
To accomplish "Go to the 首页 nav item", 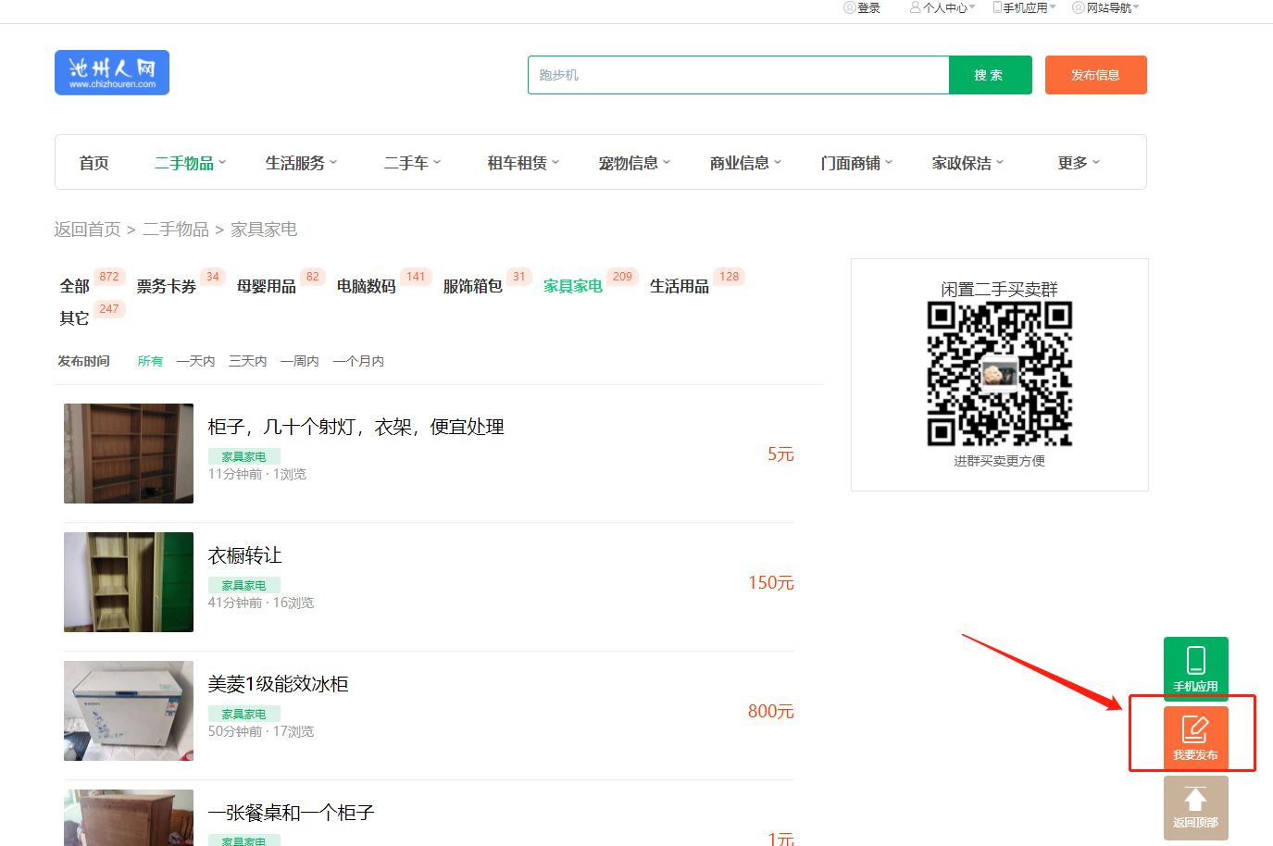I will (x=94, y=163).
